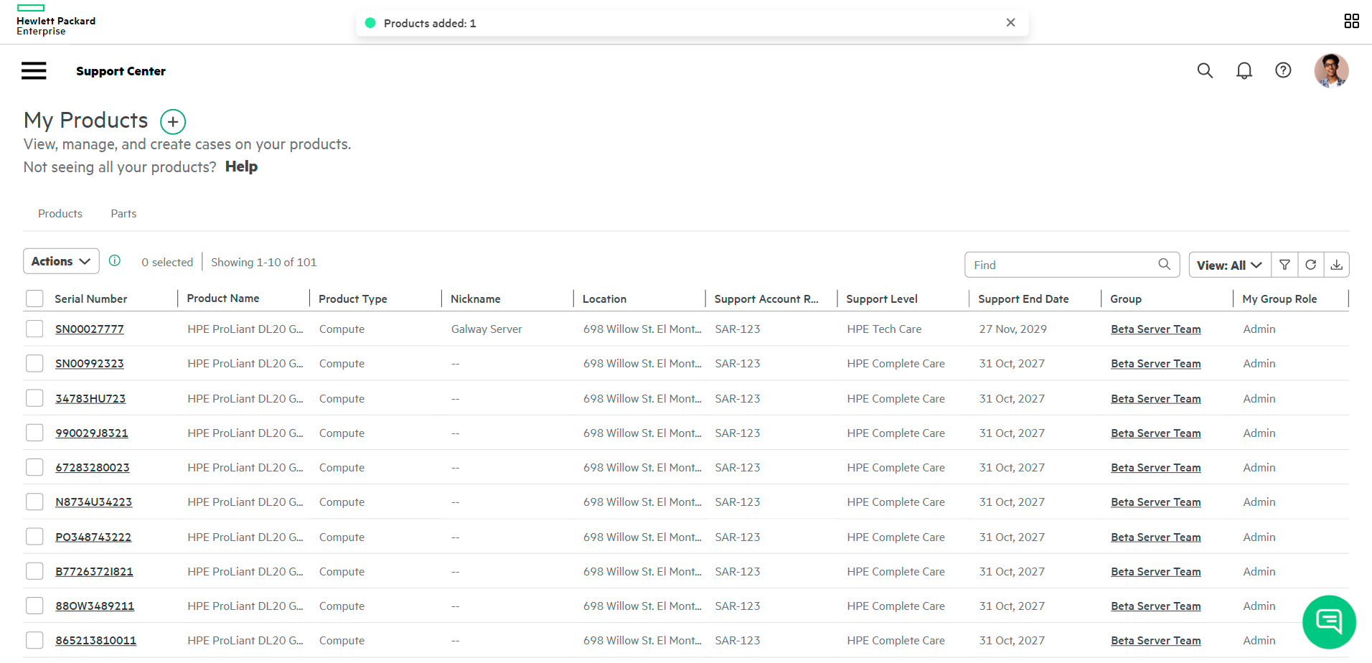Expand the Actions dropdown
The image size is (1372, 663).
(x=61, y=261)
